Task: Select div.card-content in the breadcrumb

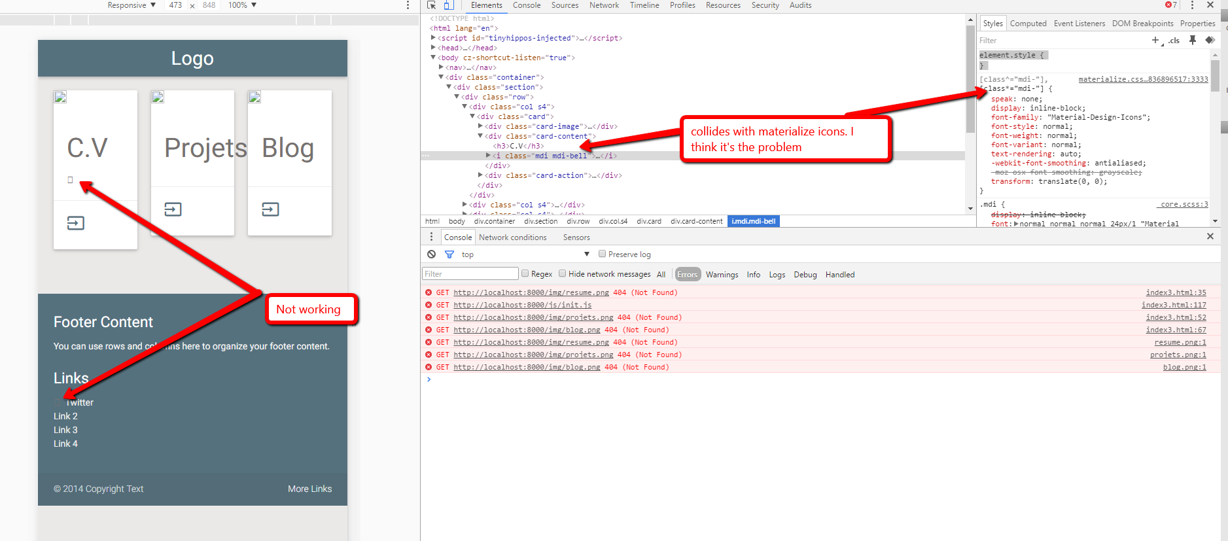Action: (x=696, y=221)
